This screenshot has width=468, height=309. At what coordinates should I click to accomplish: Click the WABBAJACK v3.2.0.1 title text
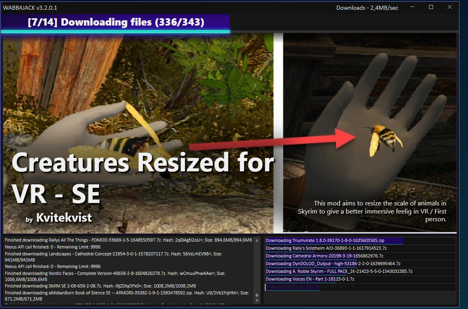(30, 8)
